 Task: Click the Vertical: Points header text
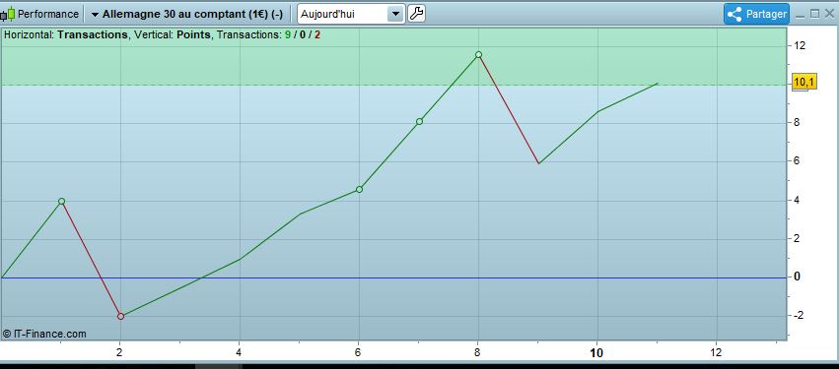173,35
